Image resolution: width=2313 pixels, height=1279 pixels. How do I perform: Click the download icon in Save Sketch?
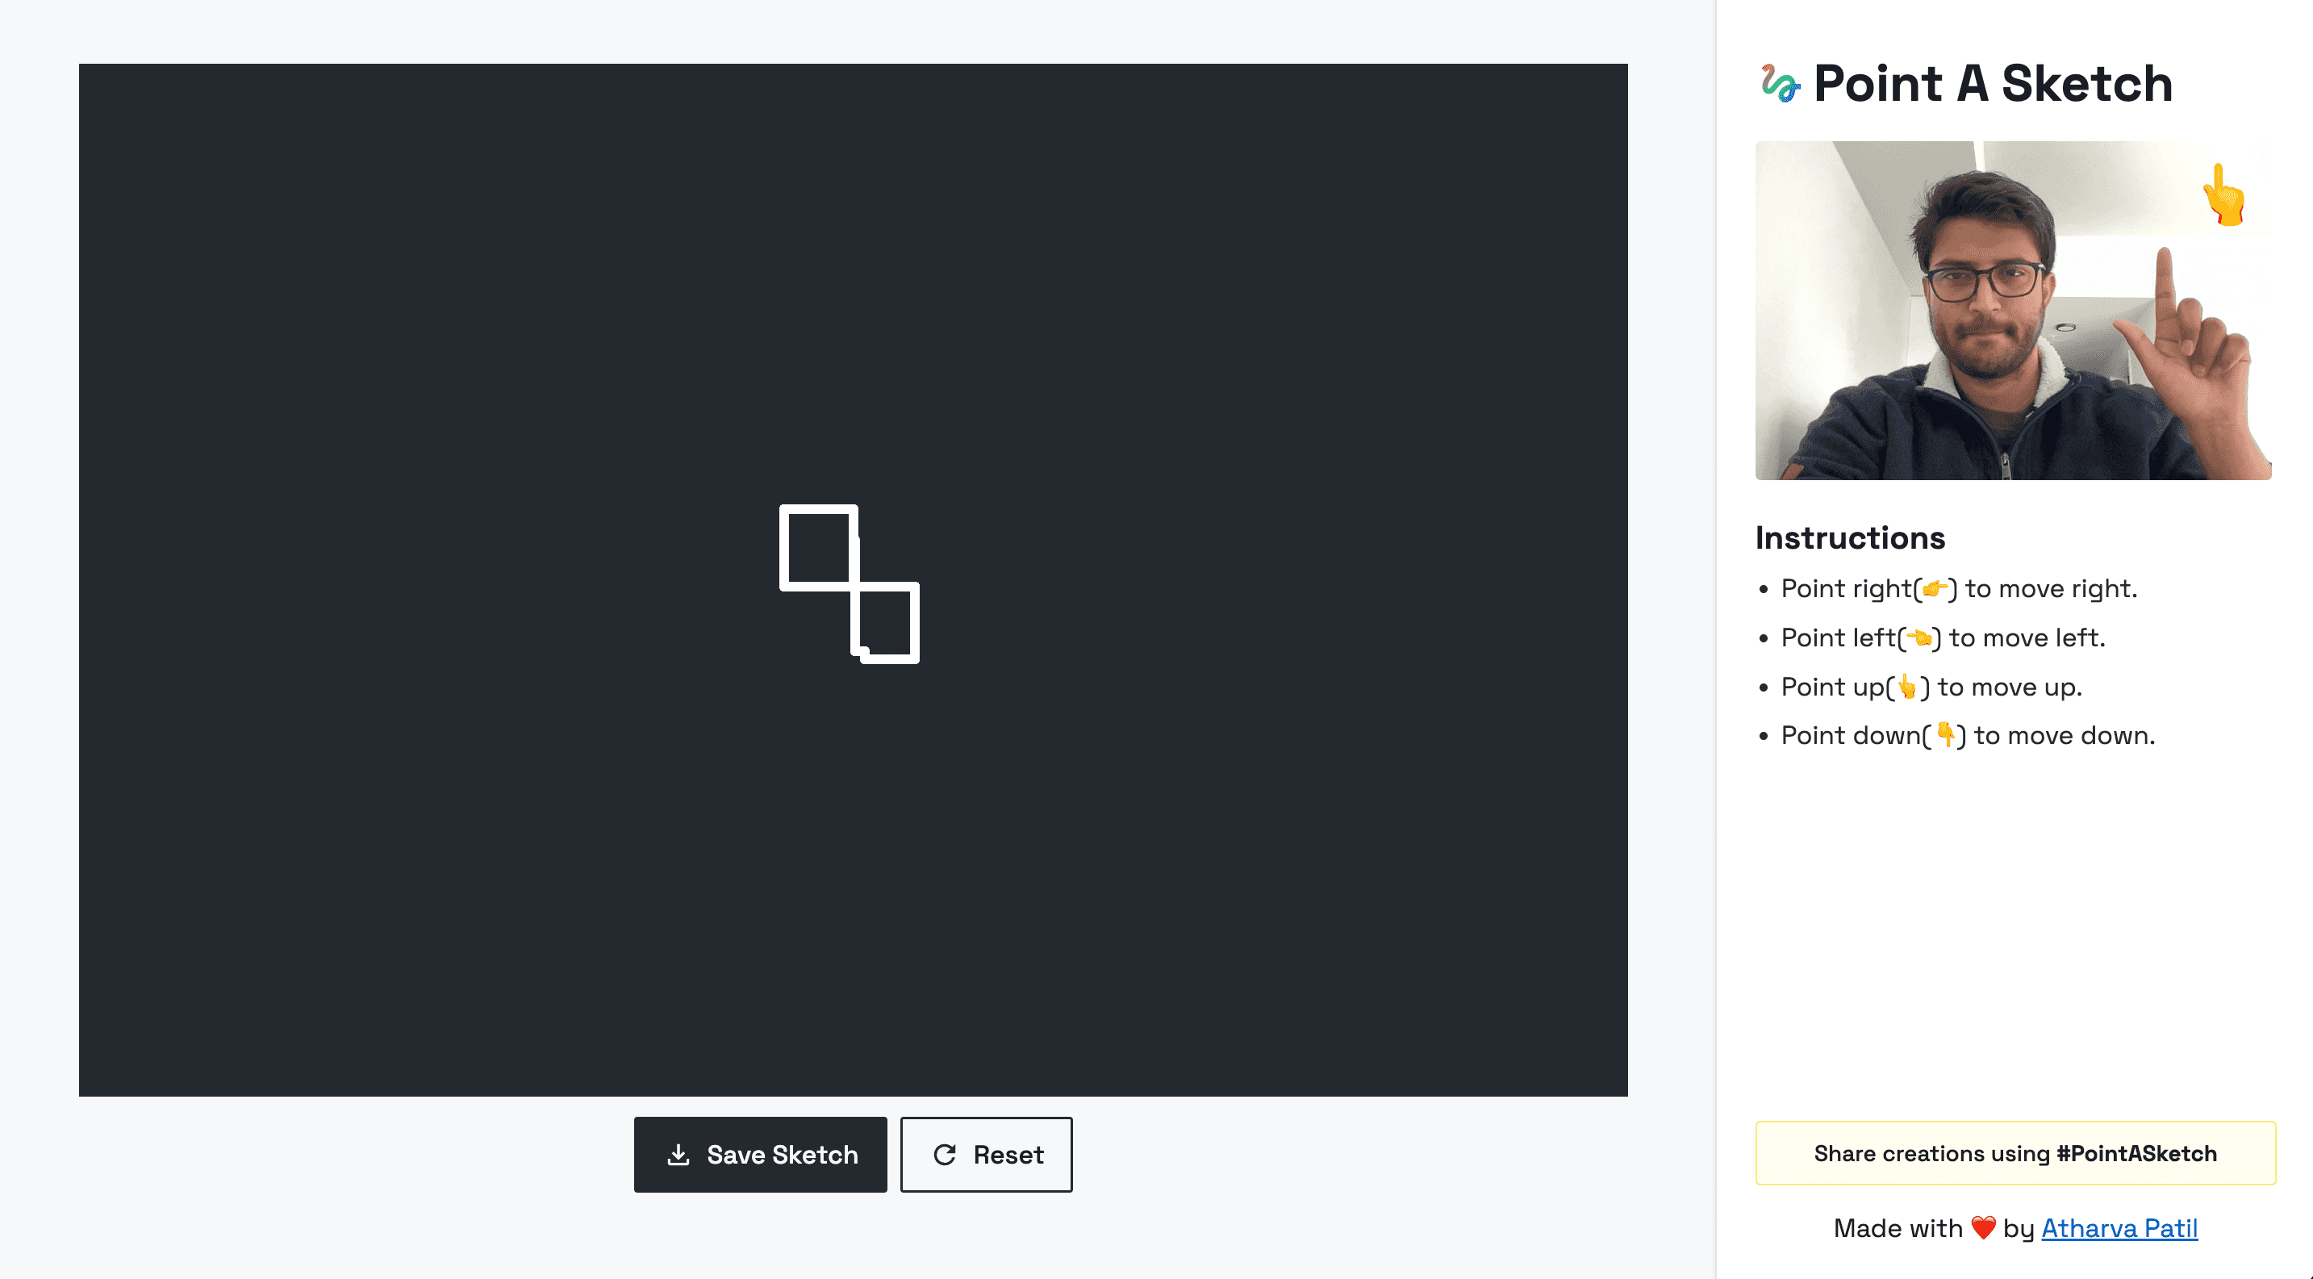click(x=678, y=1154)
